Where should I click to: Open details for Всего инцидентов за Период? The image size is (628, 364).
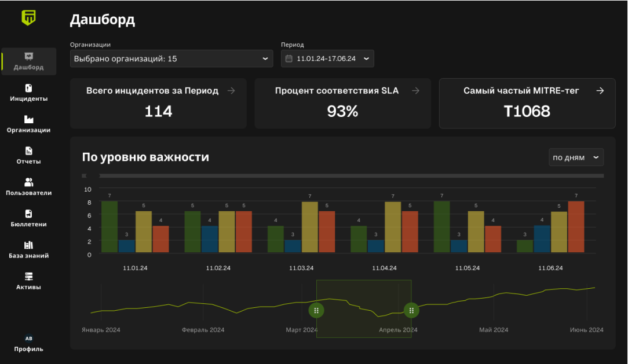[x=231, y=90]
